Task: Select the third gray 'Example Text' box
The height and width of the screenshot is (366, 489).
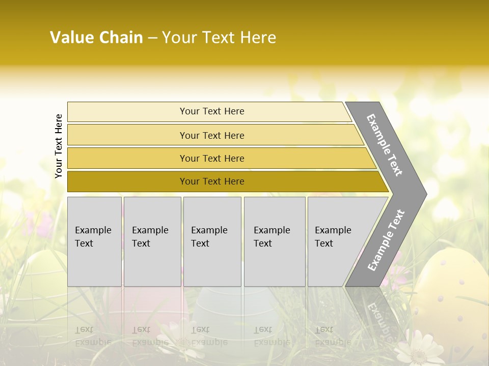Action: point(211,241)
